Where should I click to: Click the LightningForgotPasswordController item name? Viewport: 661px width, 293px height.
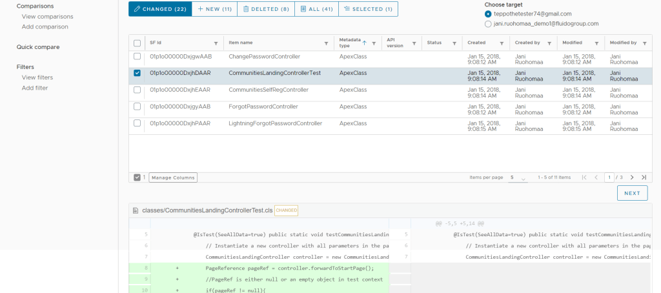tap(276, 123)
